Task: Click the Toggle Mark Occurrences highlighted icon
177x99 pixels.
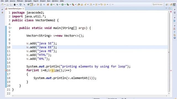Action: [x=32, y=4]
